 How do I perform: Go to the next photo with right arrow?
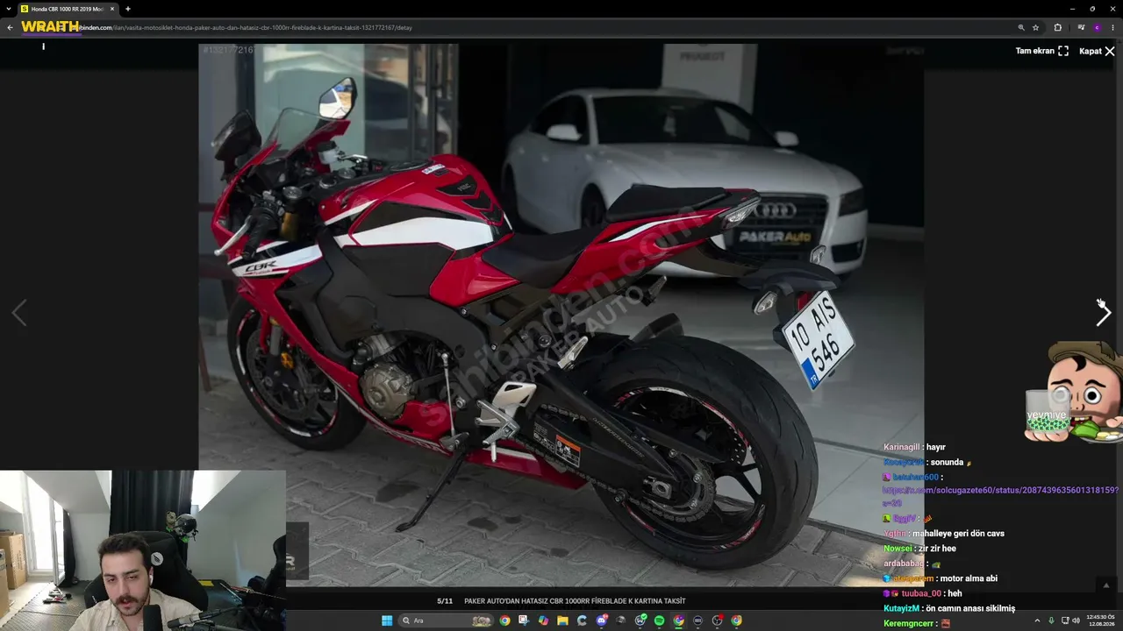coord(1104,313)
